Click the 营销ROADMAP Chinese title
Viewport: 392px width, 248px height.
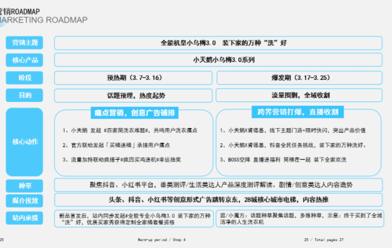[20, 12]
